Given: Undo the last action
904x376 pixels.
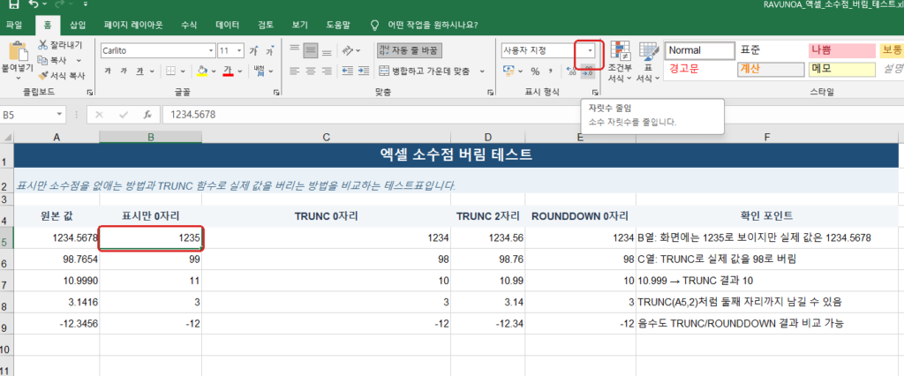Looking at the screenshot, I should [x=34, y=4].
